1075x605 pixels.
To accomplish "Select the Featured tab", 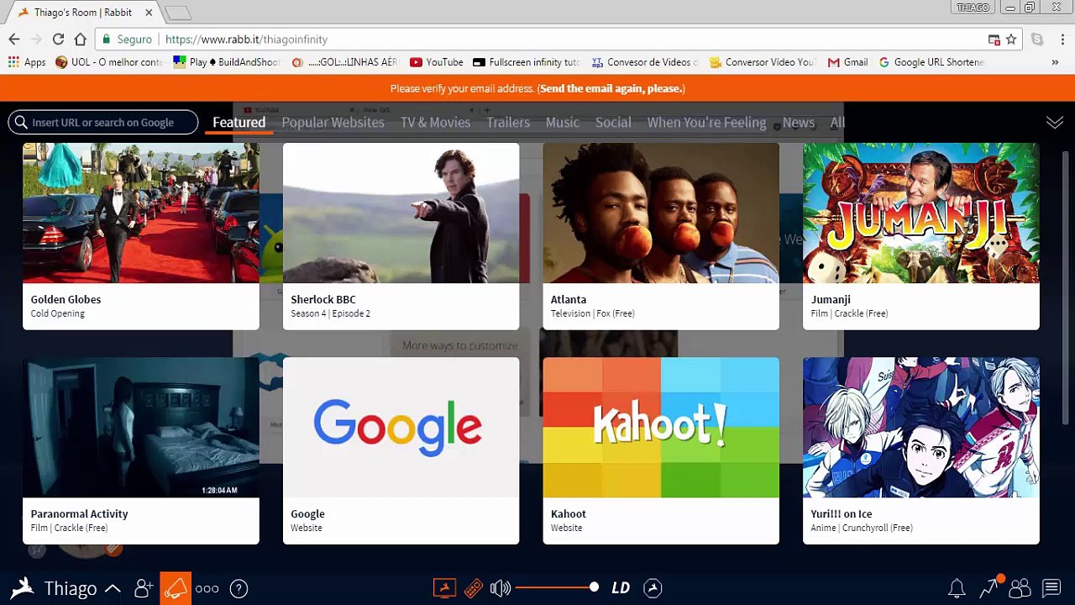I will [x=239, y=123].
